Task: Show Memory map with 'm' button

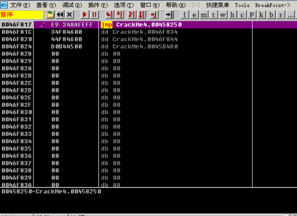Action: coord(204,14)
